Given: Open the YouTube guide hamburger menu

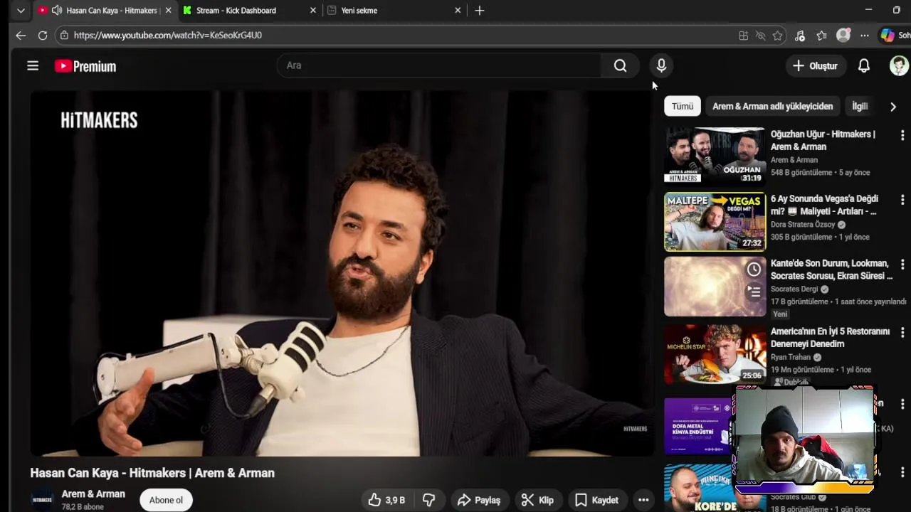Looking at the screenshot, I should coord(33,66).
